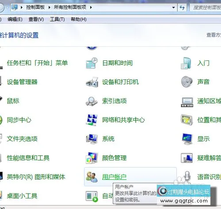Expand the arrow after 所有控制面板项 breadcrumb
Screen dimensions: 221x209
coord(91,7)
